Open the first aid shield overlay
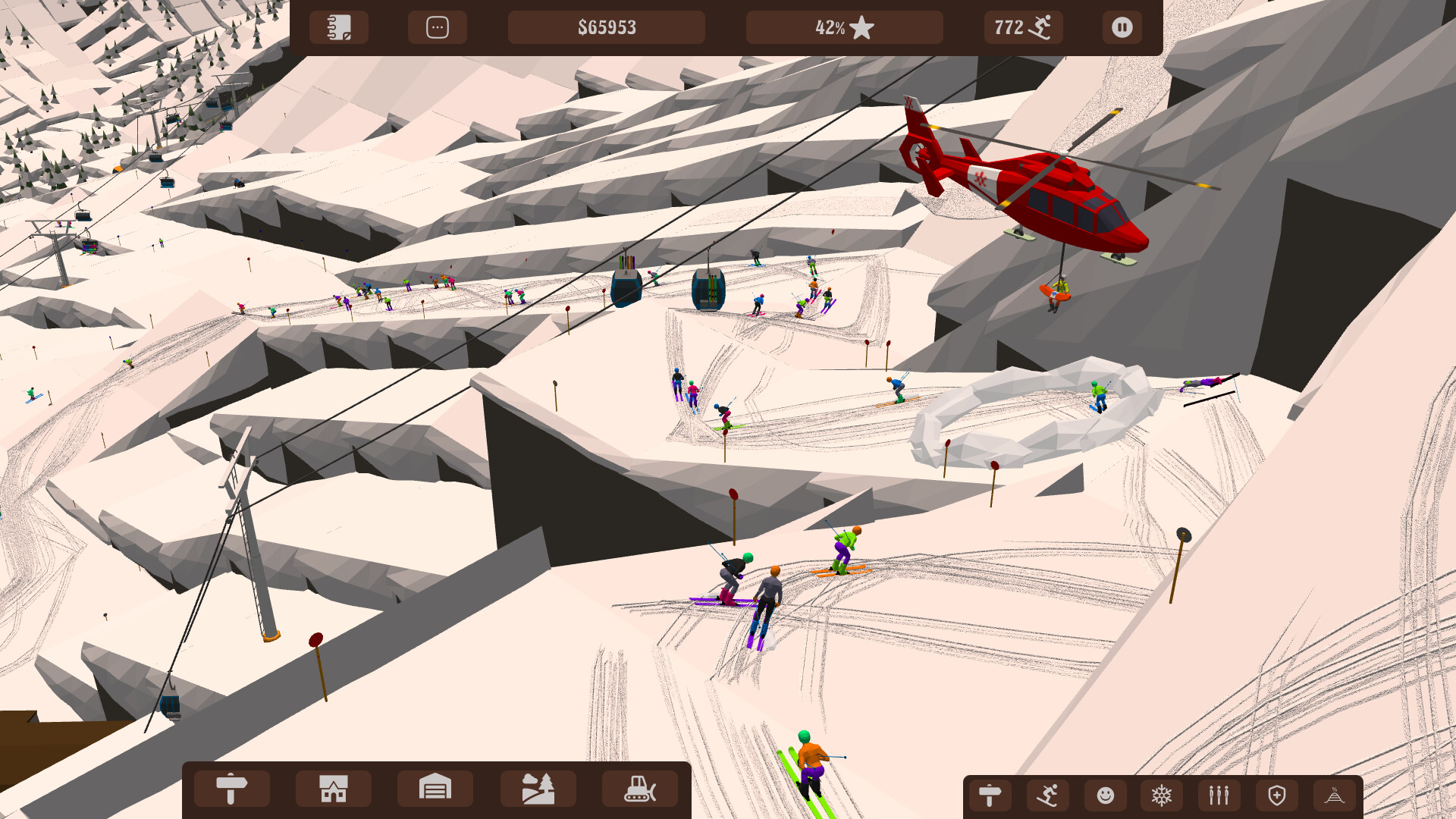 pyautogui.click(x=1277, y=795)
